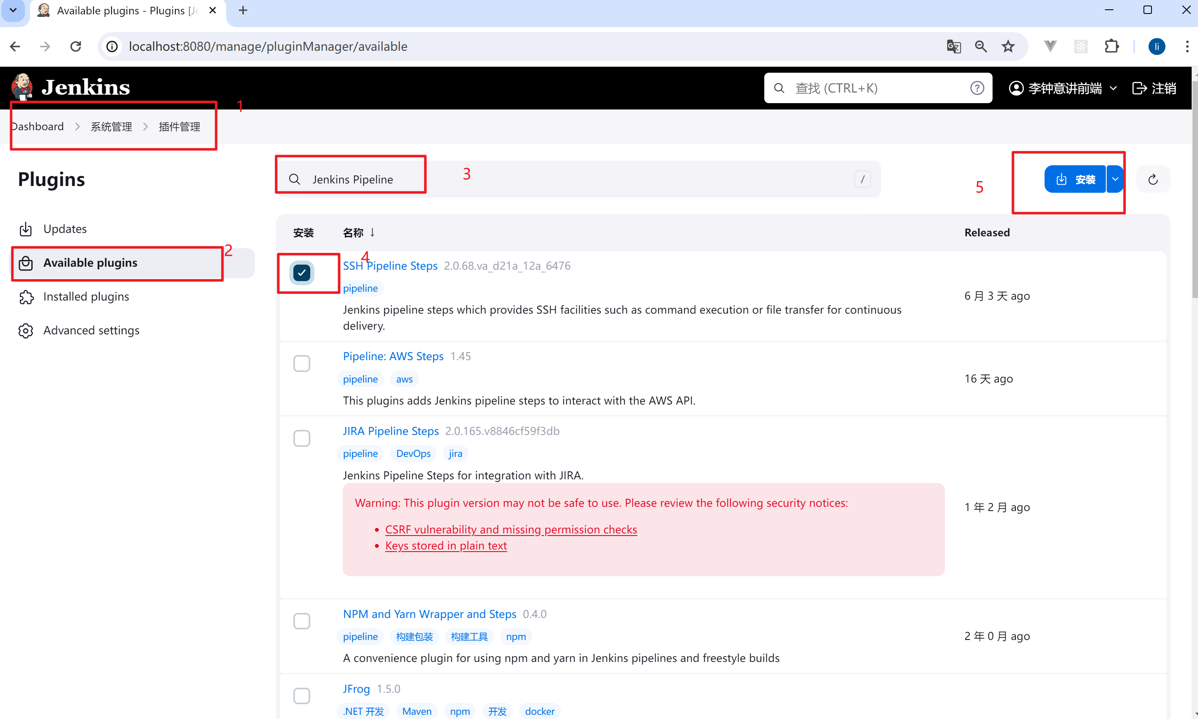Uncheck SSH Pipeline Steps plugin checkbox
The image size is (1198, 719).
click(302, 273)
